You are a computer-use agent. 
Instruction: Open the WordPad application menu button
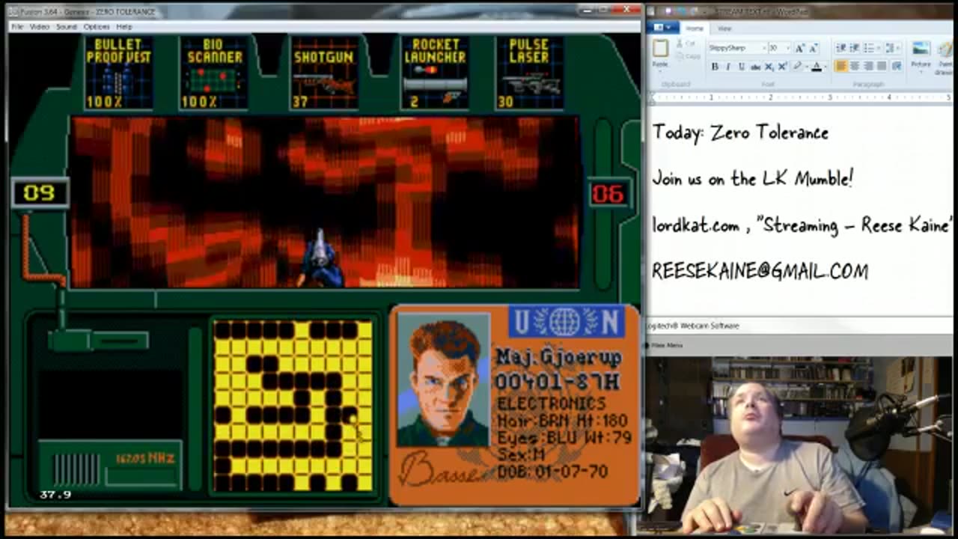(x=663, y=28)
